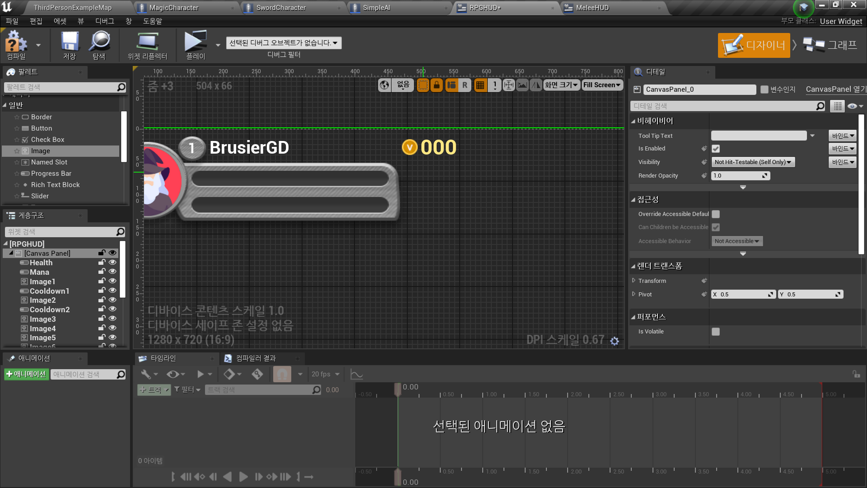Enable the Is Volatile checkbox
Viewport: 867px width, 488px height.
(x=716, y=332)
